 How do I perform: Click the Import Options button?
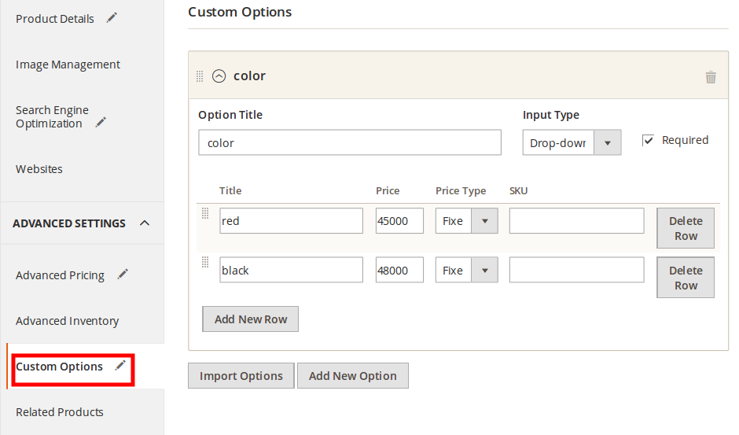[241, 376]
